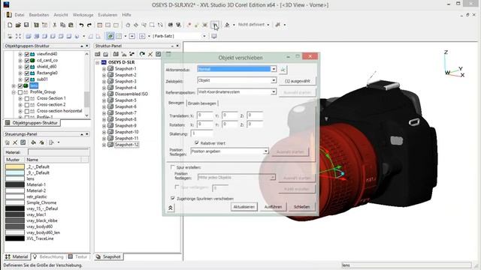Click the Copy icon in toolbar

(x=62, y=25)
